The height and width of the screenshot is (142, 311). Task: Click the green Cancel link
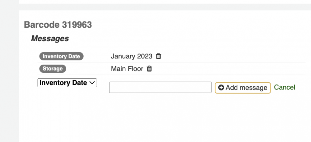coord(285,87)
